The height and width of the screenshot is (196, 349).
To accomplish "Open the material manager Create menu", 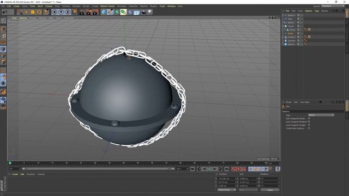I will pos(15,174).
